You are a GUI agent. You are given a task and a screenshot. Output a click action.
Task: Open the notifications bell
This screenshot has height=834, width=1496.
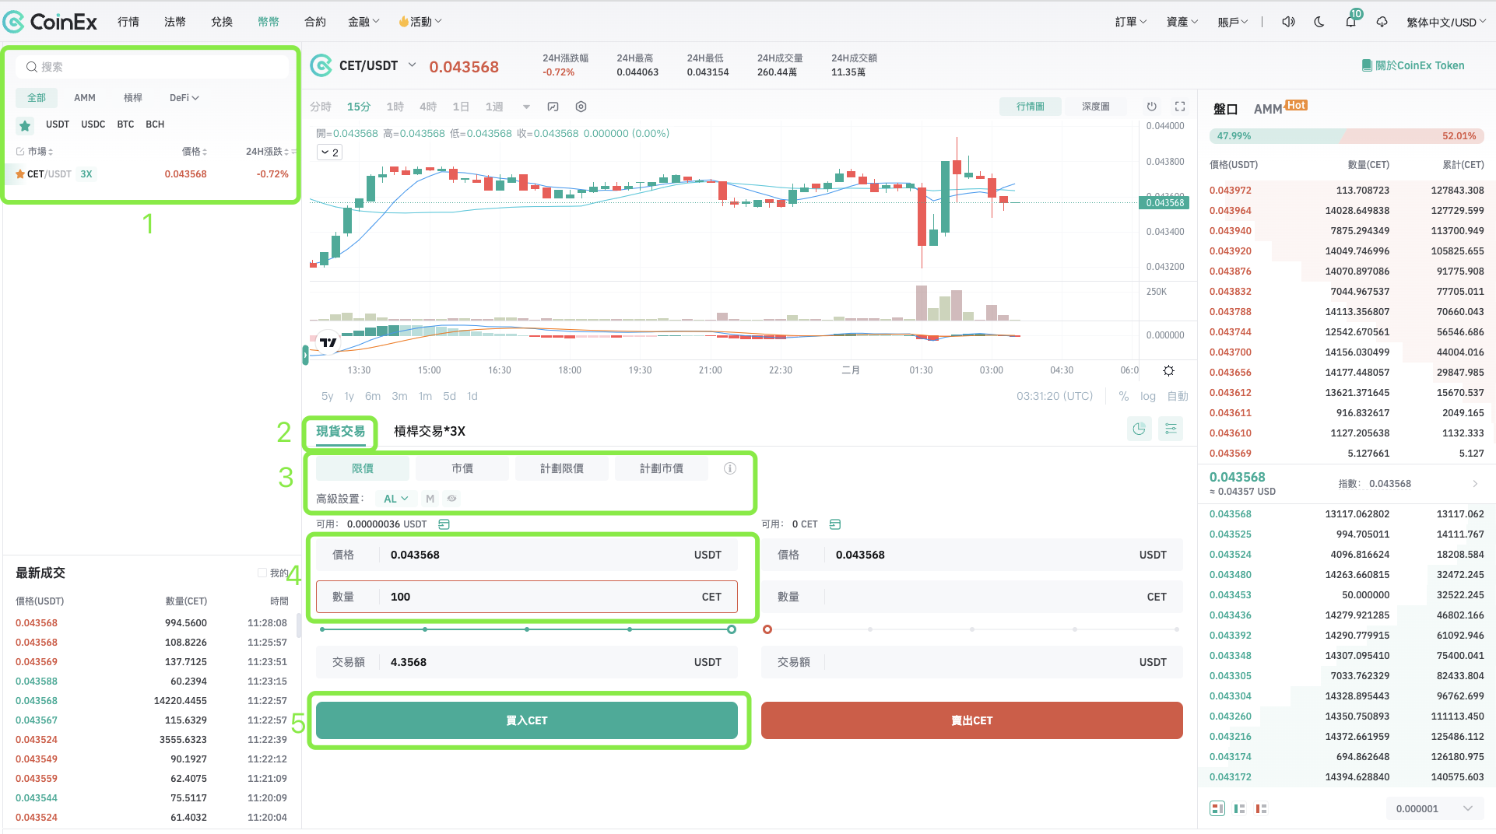click(x=1350, y=22)
